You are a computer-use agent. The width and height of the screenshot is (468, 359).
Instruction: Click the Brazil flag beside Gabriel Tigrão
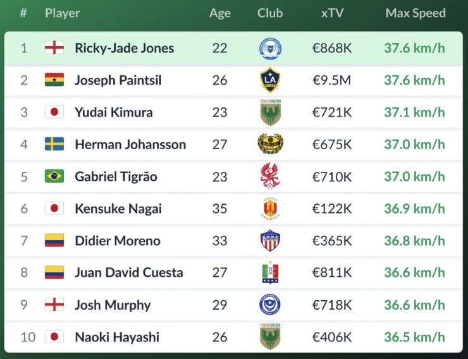pos(54,176)
